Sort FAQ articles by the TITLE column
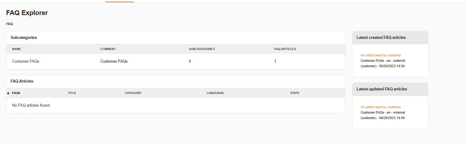This screenshot has height=144, width=466. pyautogui.click(x=72, y=93)
